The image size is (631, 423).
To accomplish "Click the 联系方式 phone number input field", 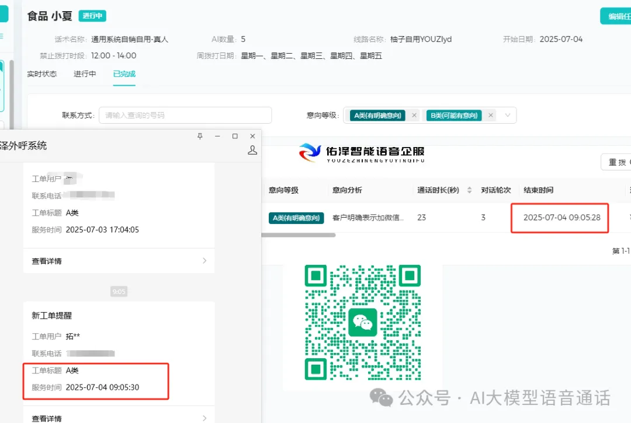I will [185, 115].
